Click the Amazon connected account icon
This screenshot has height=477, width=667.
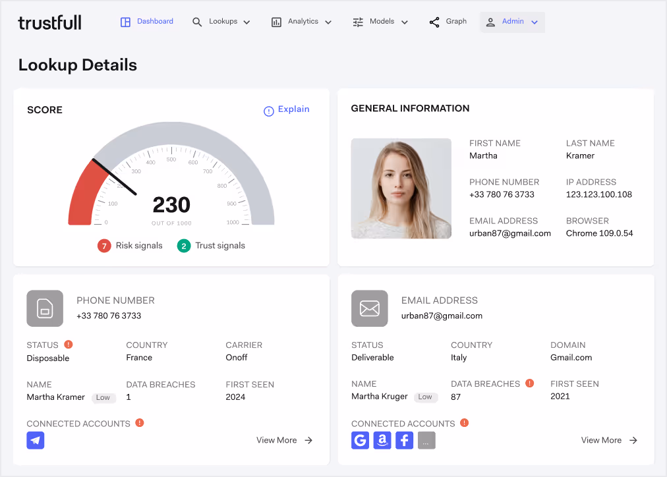click(382, 440)
